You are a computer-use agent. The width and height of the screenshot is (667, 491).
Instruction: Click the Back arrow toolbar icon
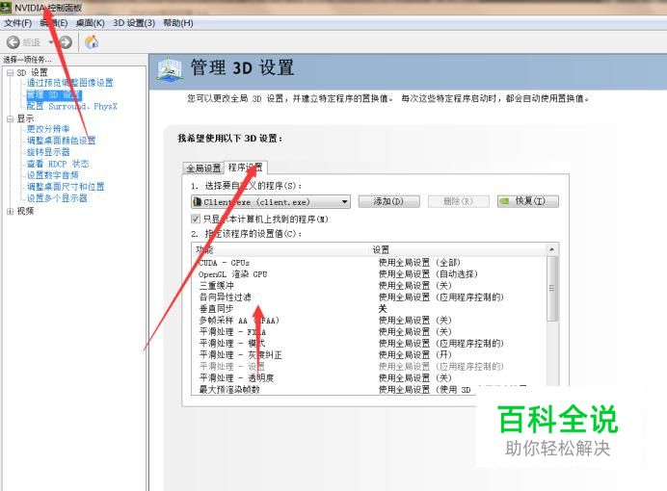click(x=13, y=41)
